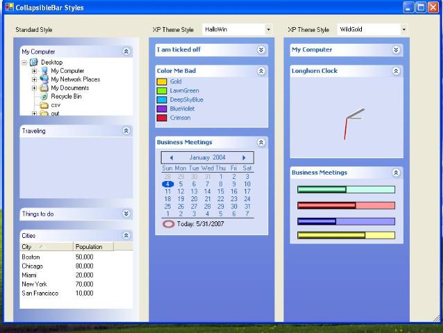The image size is (443, 333).
Task: Click the January 2004 calendar title
Action: (207, 157)
